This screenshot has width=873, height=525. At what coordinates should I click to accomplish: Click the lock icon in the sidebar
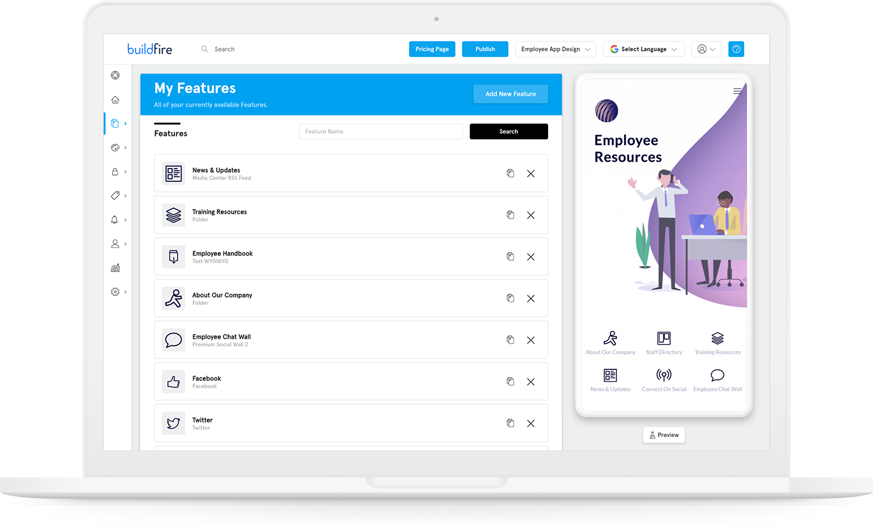coord(115,171)
